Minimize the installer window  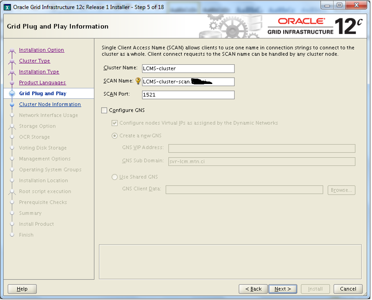[x=327, y=5]
